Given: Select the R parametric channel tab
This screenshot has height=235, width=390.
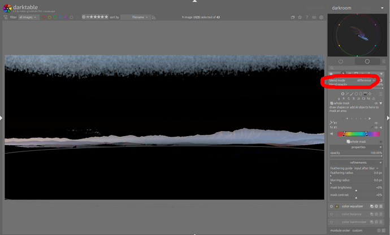Looking at the screenshot, I should tap(344, 98).
